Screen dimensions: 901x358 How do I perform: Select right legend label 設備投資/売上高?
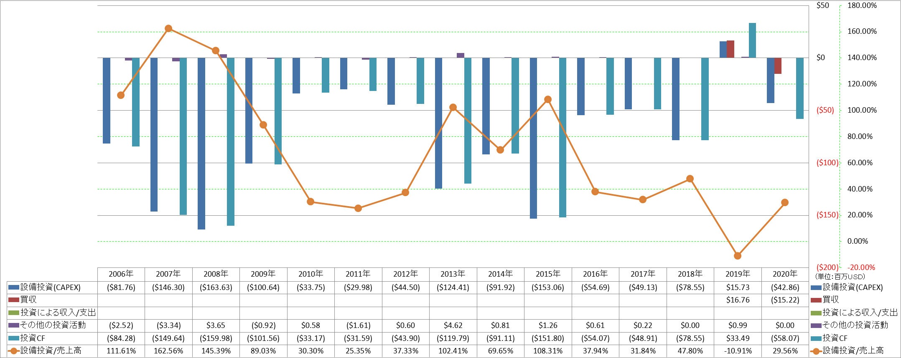(x=853, y=351)
